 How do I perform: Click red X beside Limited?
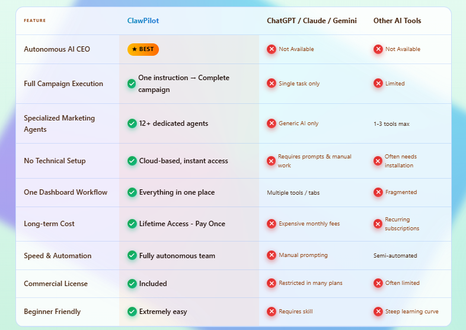coord(378,83)
